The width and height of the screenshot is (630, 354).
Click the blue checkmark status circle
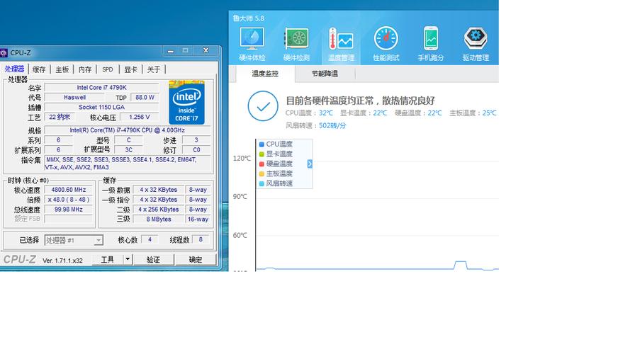coord(263,106)
